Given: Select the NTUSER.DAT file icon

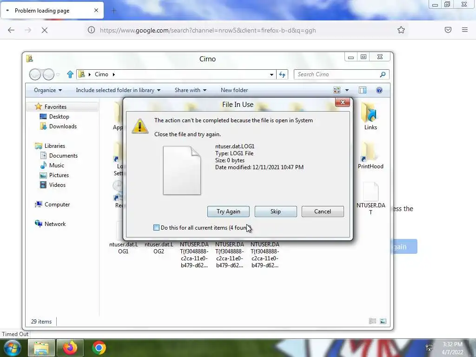Looking at the screenshot, I should [x=370, y=198].
